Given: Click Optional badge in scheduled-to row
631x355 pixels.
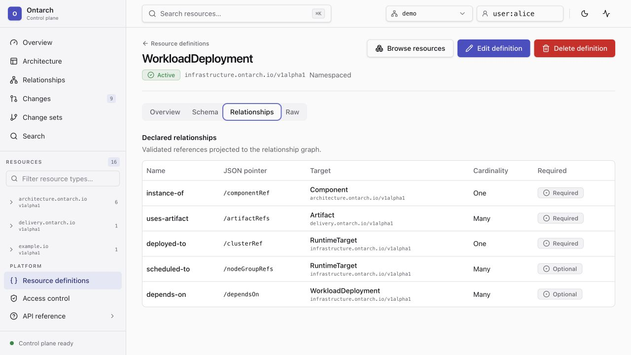Looking at the screenshot, I should 560,269.
